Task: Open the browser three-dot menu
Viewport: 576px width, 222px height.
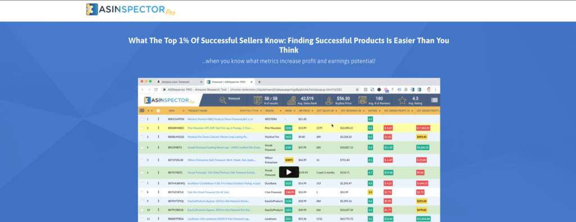Action: [x=436, y=89]
